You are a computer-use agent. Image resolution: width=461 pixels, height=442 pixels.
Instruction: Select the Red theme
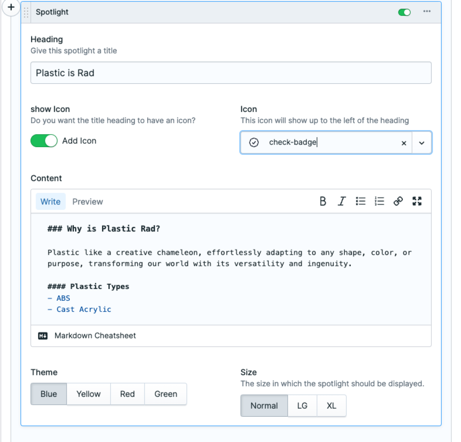[x=127, y=394]
